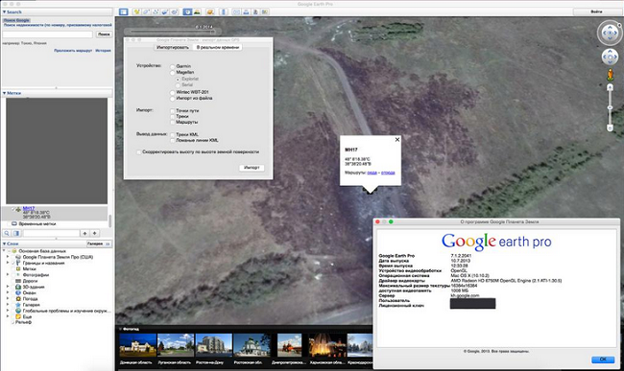Viewport: 624px width, 371px height.
Task: Close the MH17 info balloon
Action: tap(396, 139)
